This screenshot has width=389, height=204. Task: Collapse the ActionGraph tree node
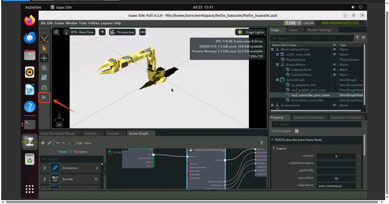click(277, 80)
